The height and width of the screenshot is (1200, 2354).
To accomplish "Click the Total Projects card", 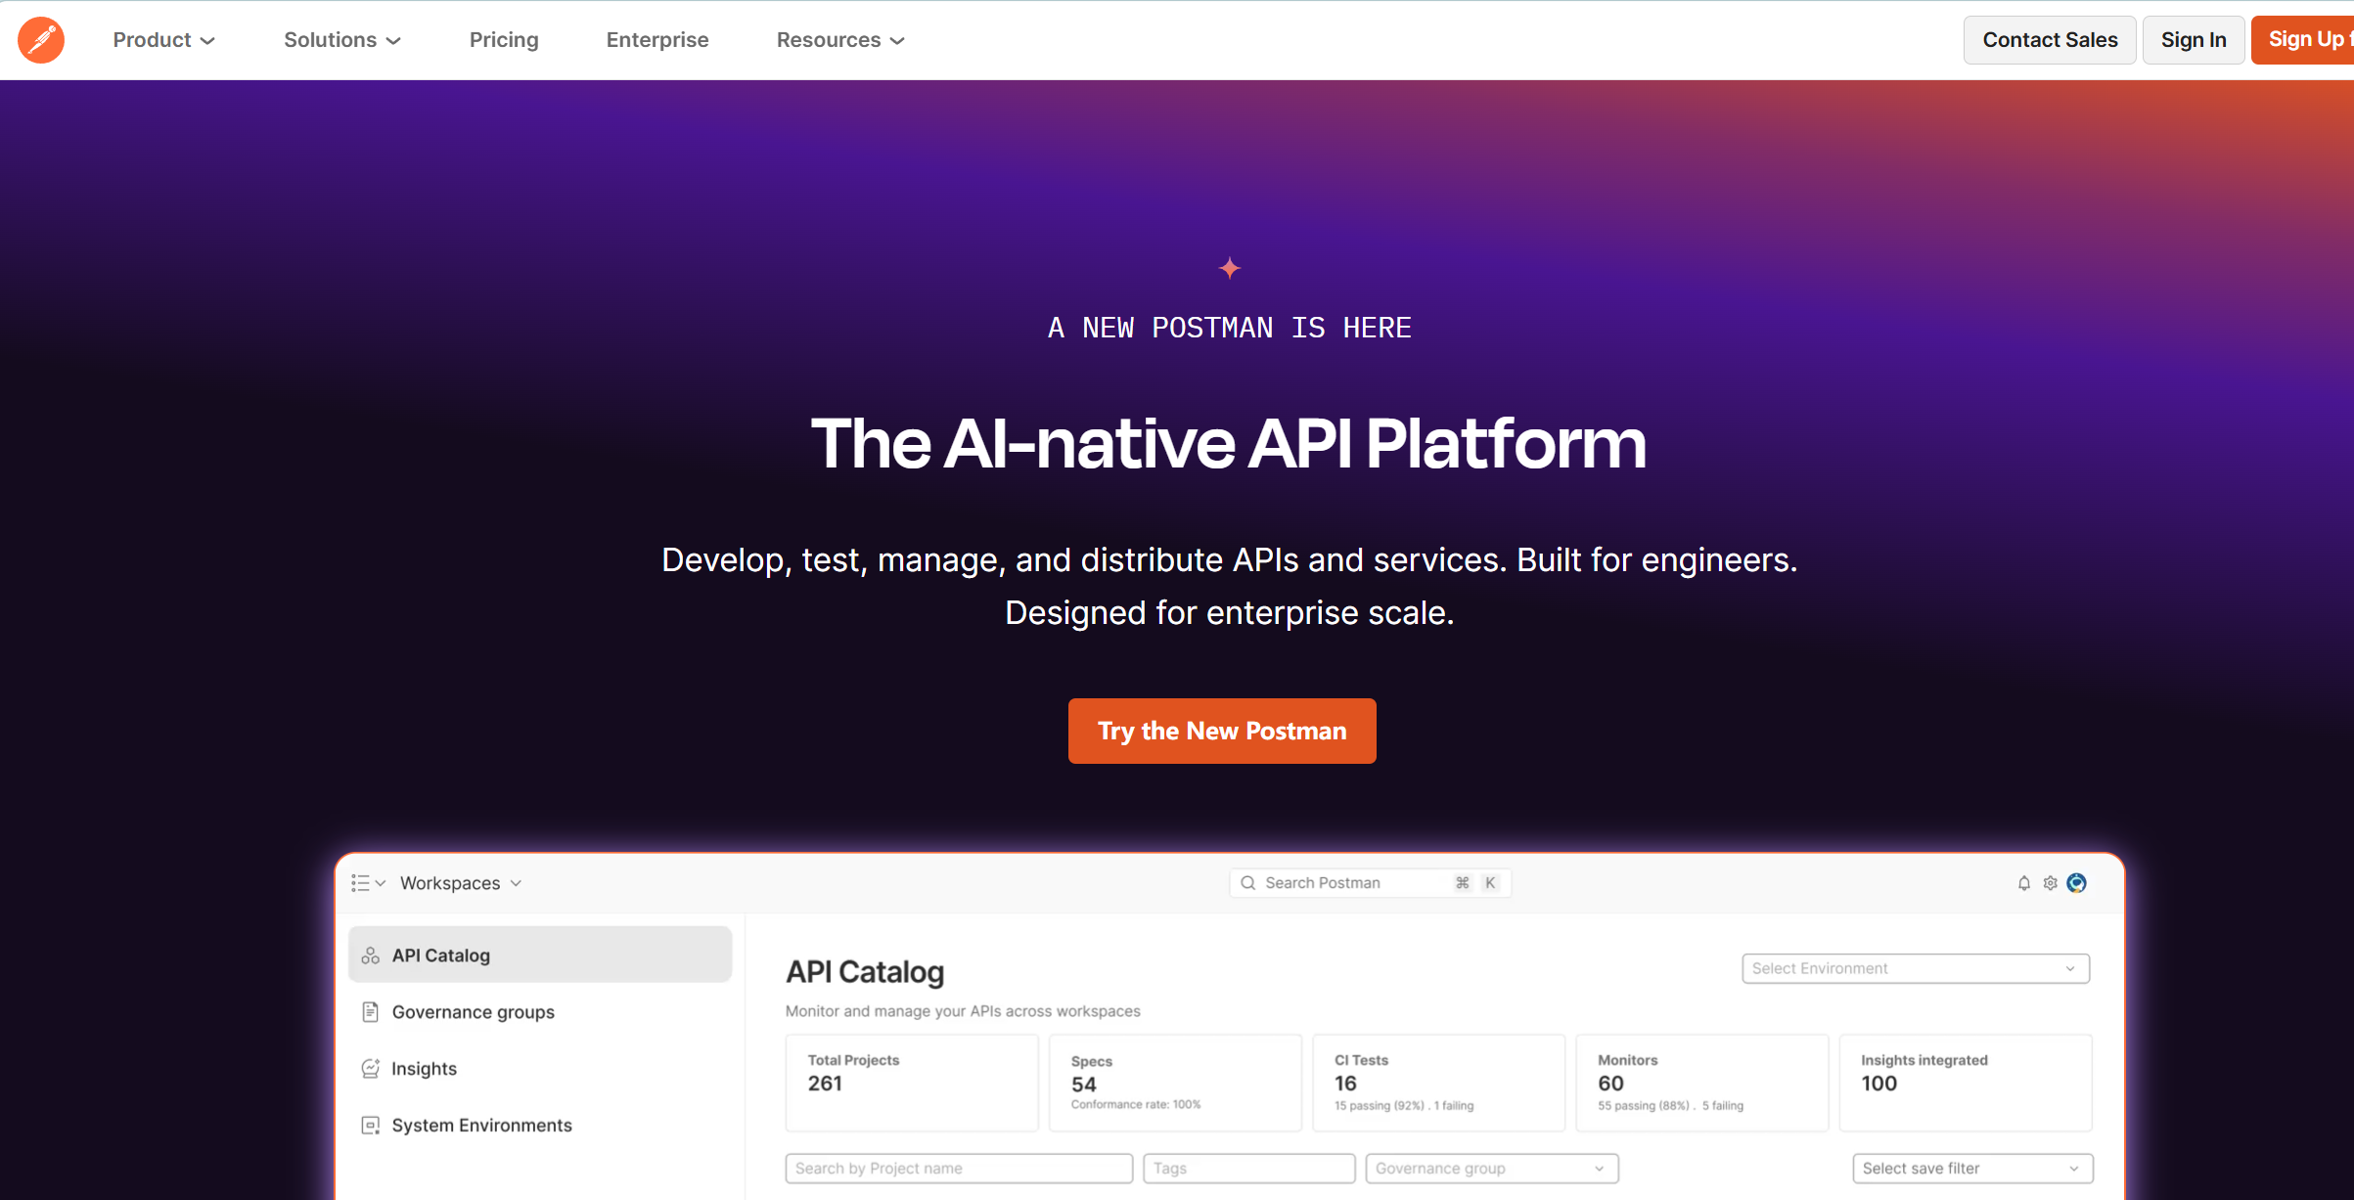I will [x=912, y=1083].
